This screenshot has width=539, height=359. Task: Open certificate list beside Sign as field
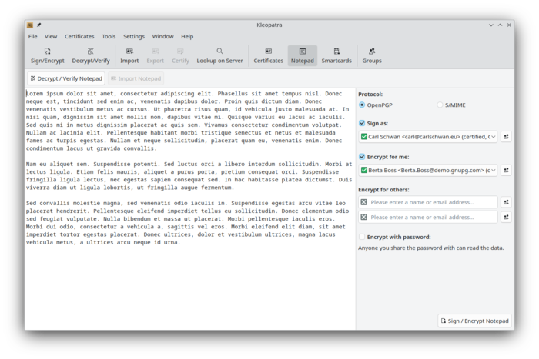click(506, 137)
